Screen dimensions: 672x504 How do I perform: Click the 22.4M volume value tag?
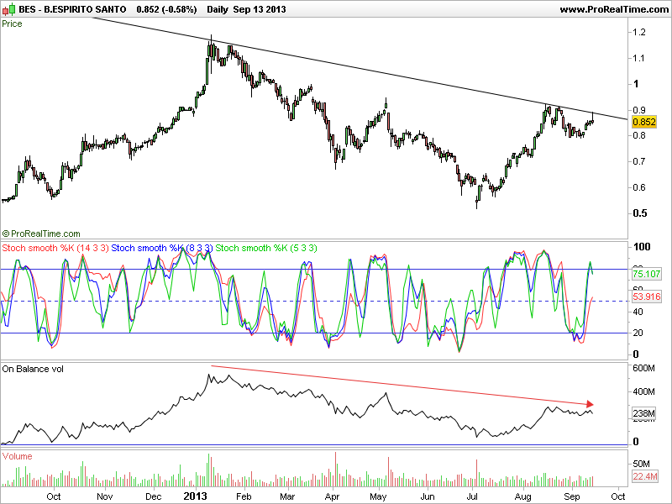tap(645, 476)
